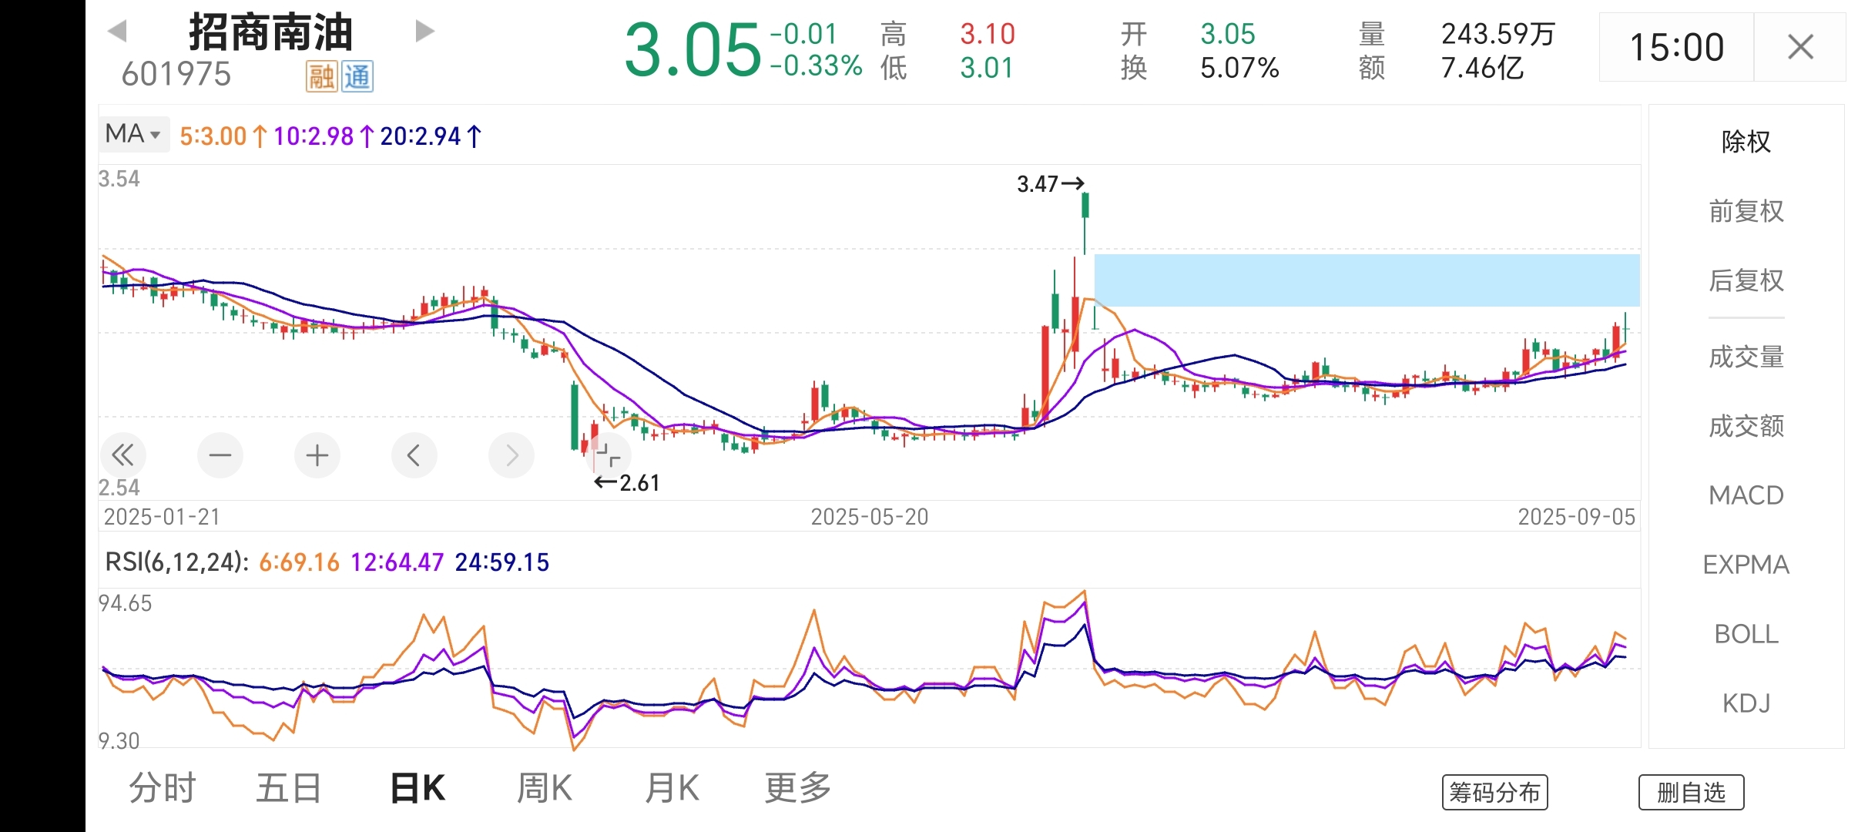Shift chart left with the < button
This screenshot has width=1858, height=832.
[414, 455]
